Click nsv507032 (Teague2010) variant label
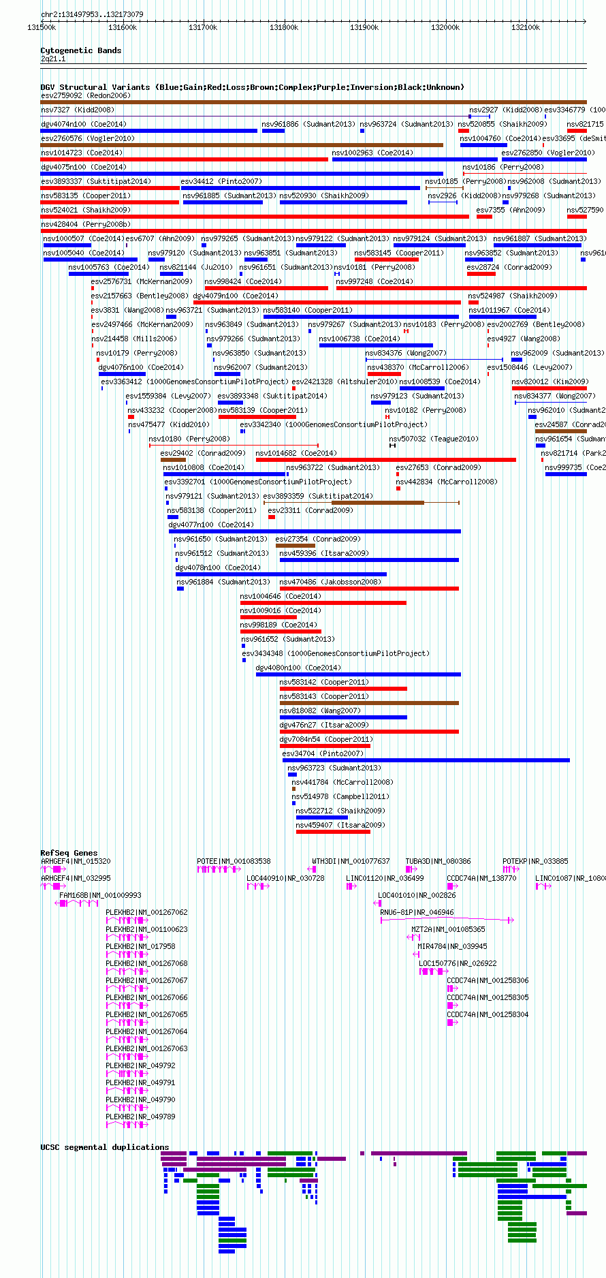The height and width of the screenshot is (1278, 606). [x=434, y=439]
